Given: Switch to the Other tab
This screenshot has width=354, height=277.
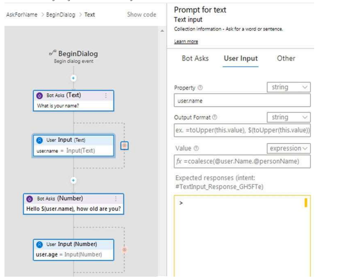Looking at the screenshot, I should point(286,58).
